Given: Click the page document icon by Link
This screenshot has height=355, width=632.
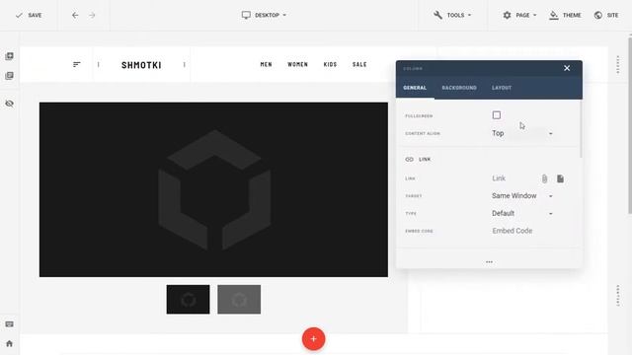Looking at the screenshot, I should click(x=560, y=178).
